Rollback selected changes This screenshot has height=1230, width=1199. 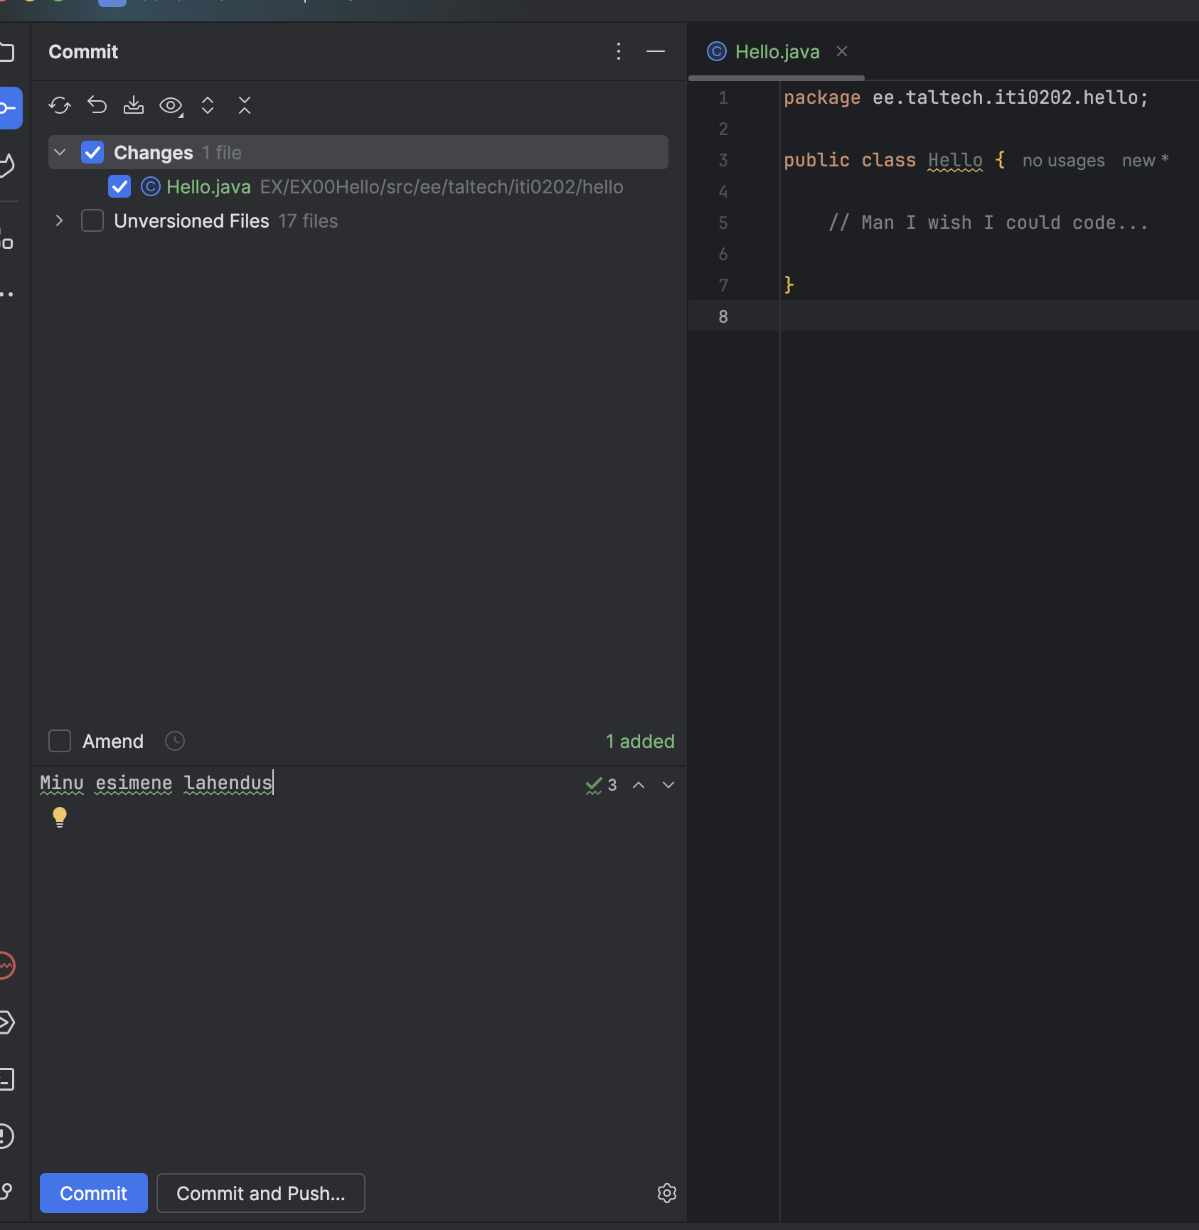pyautogui.click(x=97, y=105)
